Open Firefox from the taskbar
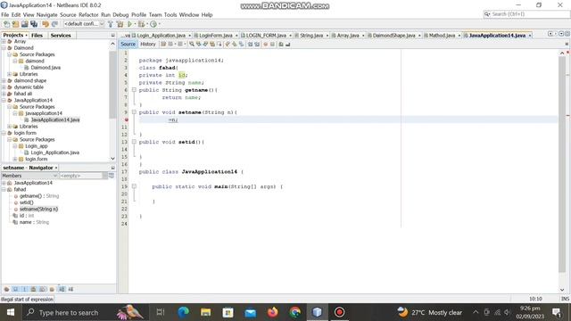The image size is (571, 321). [x=272, y=312]
